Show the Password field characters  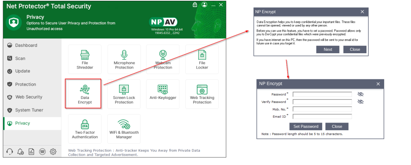tap(360, 95)
